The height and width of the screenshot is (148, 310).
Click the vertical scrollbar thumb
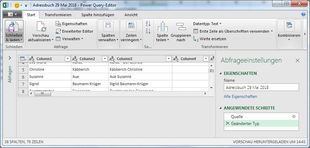click(x=211, y=71)
